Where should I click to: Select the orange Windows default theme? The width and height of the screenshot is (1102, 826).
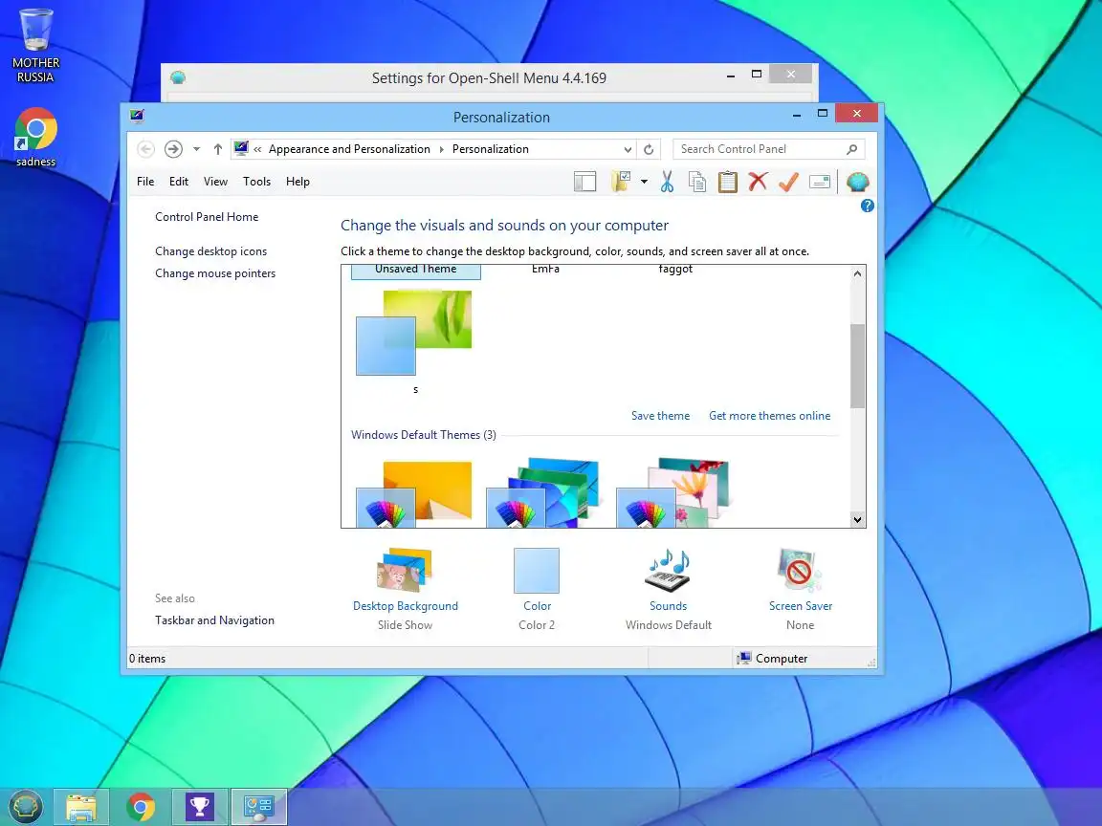pos(414,493)
